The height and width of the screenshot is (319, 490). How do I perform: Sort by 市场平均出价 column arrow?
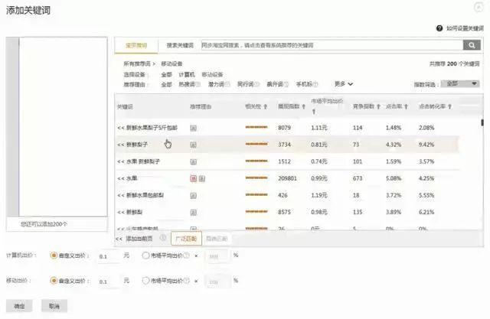coord(313,112)
